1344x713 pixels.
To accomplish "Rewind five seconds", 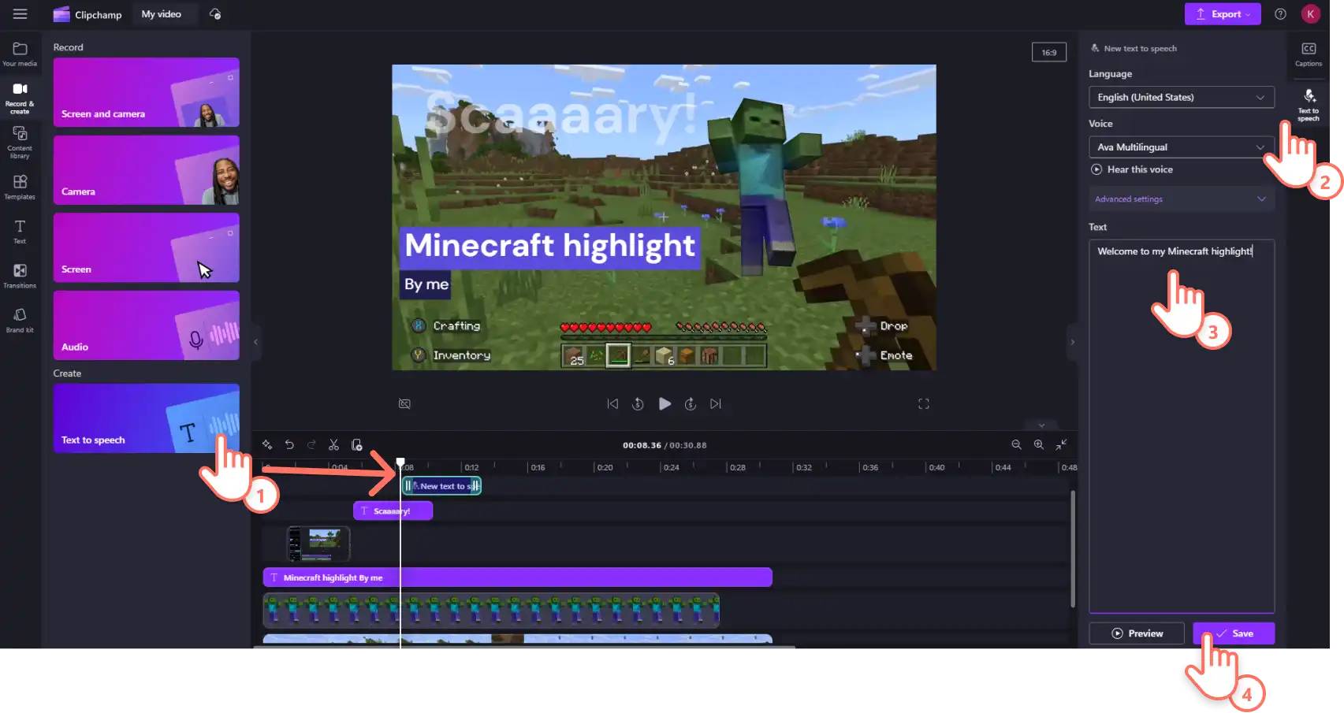I will (x=638, y=403).
